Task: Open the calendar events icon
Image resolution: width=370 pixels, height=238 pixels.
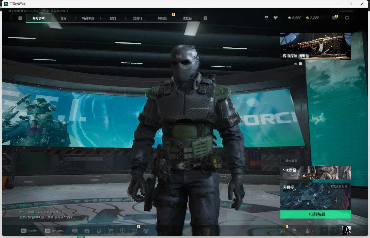Action: (x=134, y=231)
